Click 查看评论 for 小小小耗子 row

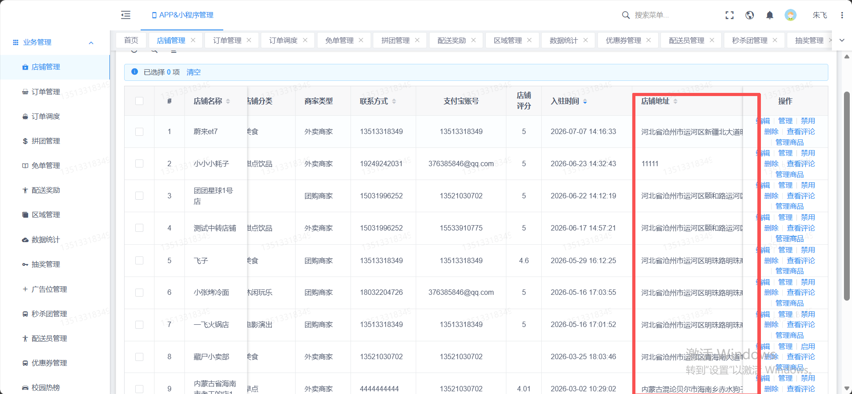tap(801, 164)
